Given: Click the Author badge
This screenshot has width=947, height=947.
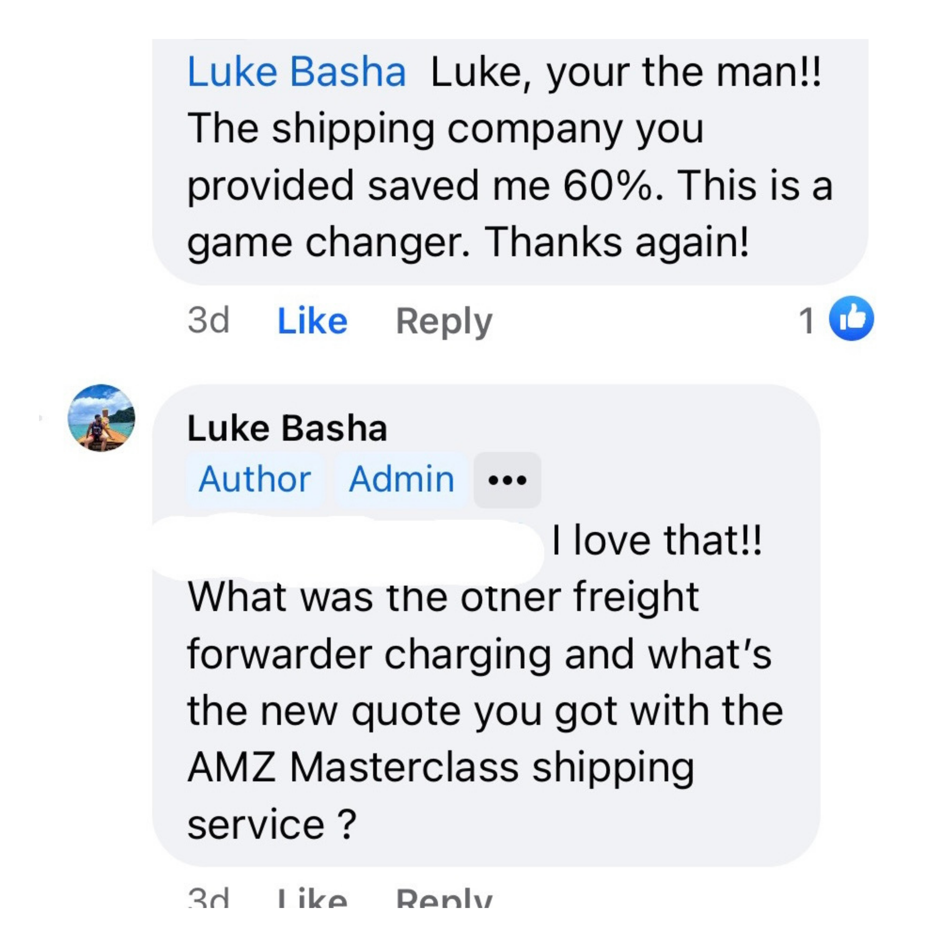Looking at the screenshot, I should [x=255, y=479].
